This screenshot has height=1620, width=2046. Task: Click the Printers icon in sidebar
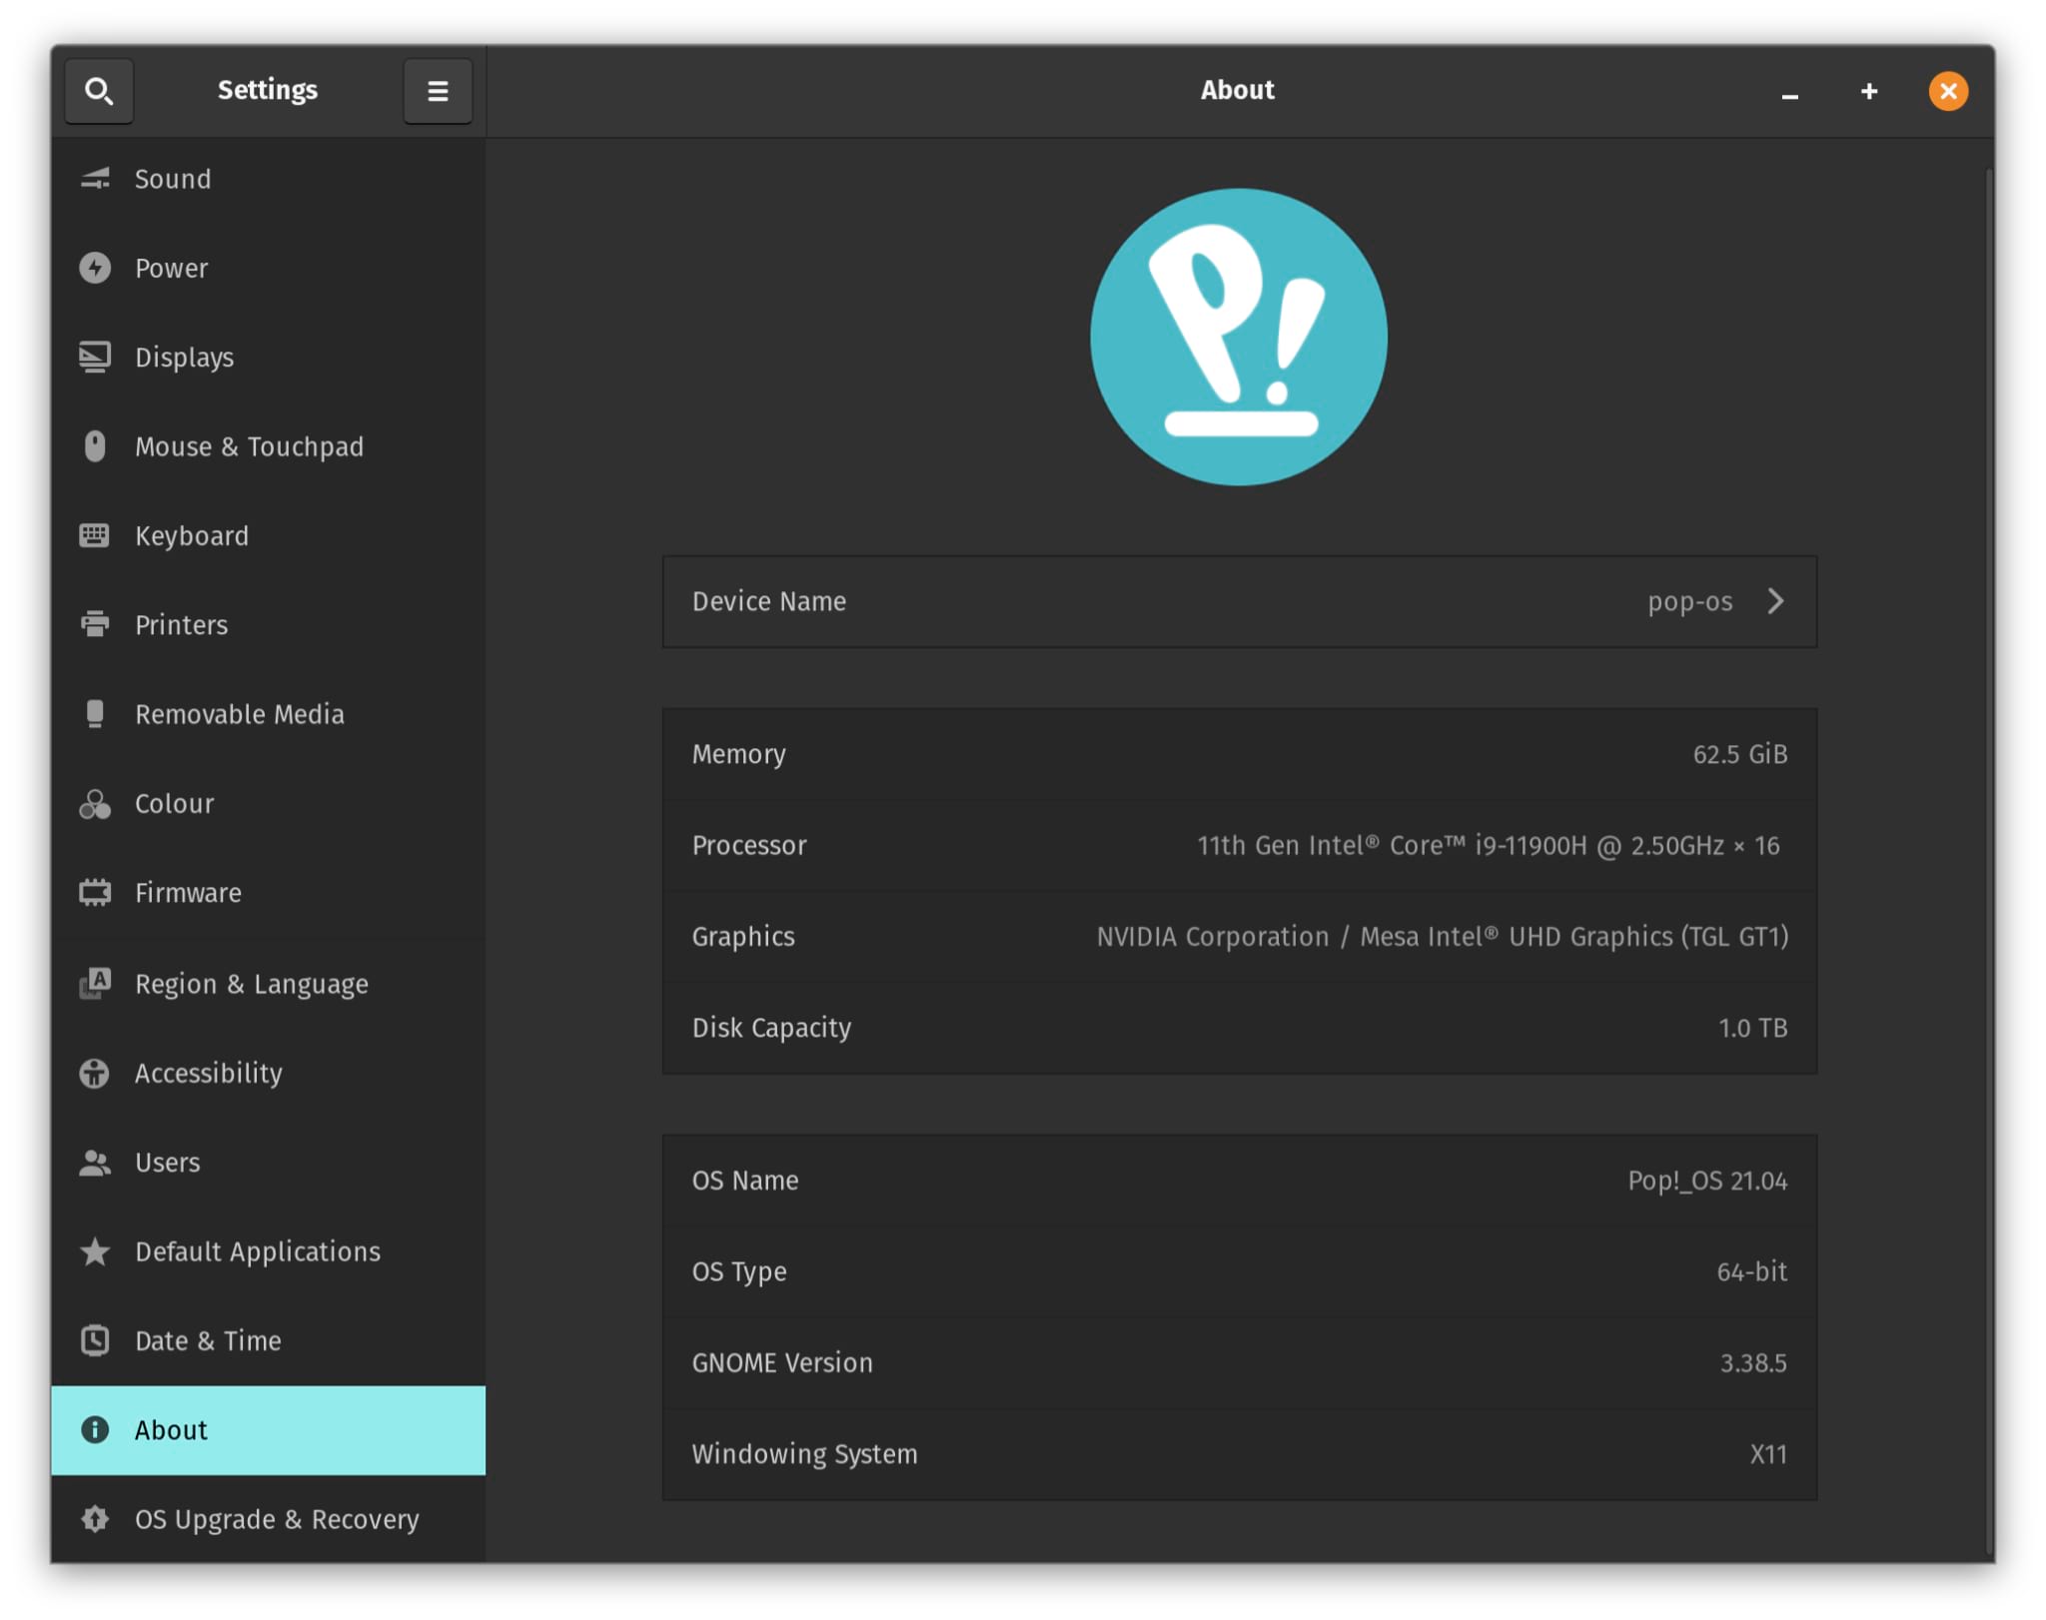95,624
